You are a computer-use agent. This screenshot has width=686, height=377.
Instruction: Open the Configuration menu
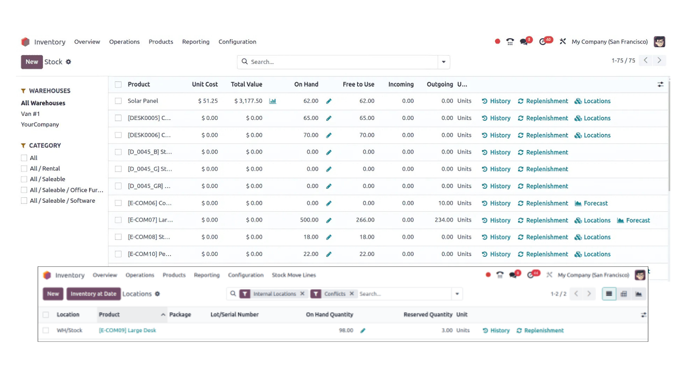[x=237, y=42]
